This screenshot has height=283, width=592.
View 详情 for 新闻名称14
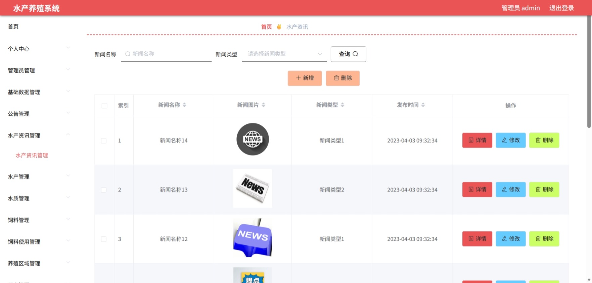coord(477,140)
